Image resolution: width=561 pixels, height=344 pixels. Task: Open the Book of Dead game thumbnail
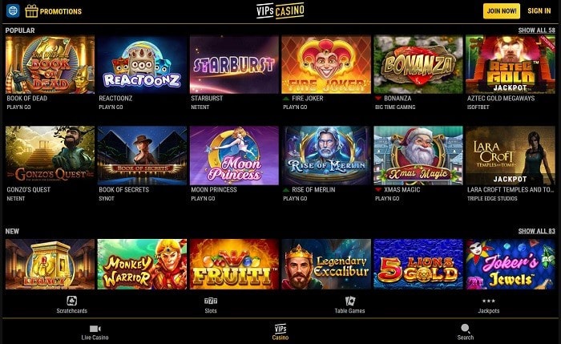coord(50,64)
